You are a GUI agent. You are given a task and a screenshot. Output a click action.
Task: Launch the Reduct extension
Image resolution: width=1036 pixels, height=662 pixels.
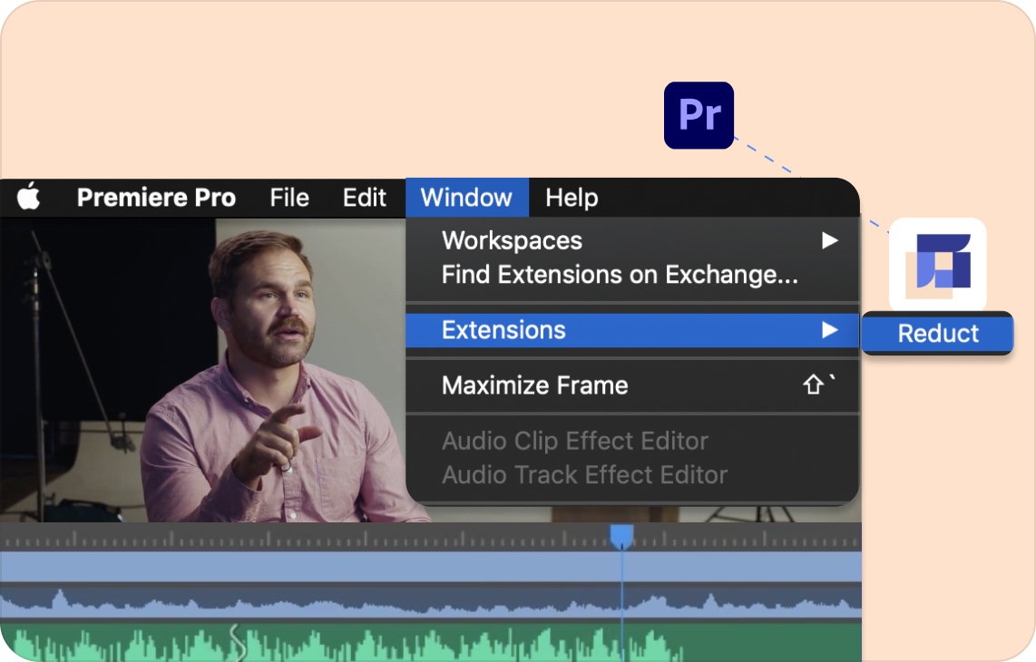[x=937, y=334]
